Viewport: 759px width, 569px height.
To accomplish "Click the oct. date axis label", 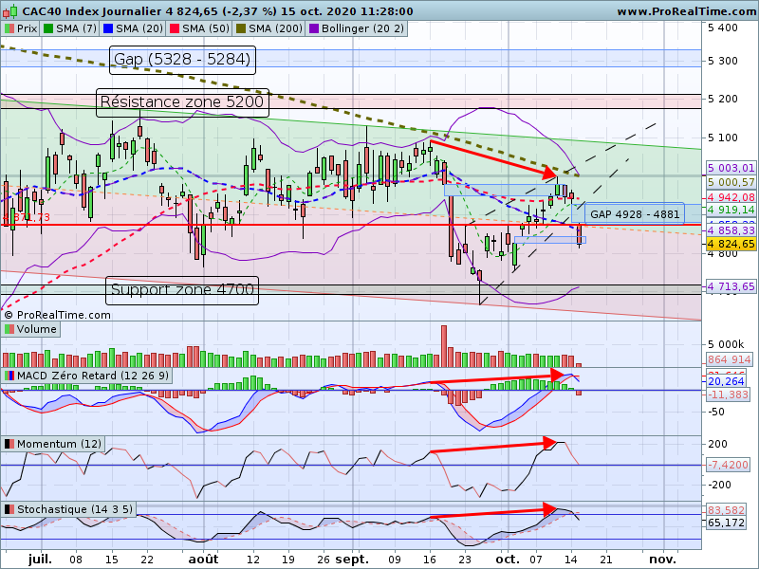I will (509, 560).
